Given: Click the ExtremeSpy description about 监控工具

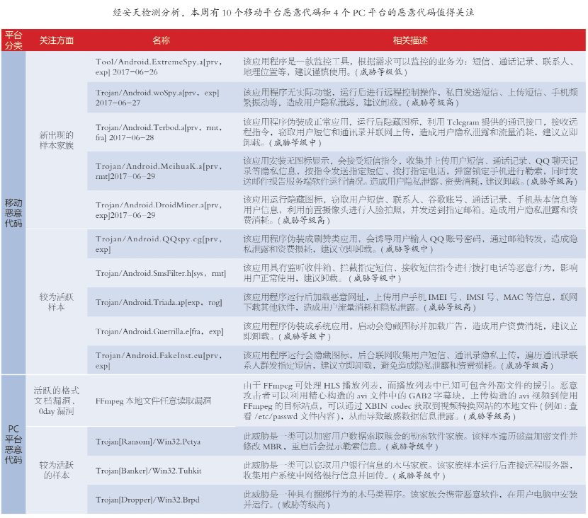Looking at the screenshot, I should (x=410, y=67).
